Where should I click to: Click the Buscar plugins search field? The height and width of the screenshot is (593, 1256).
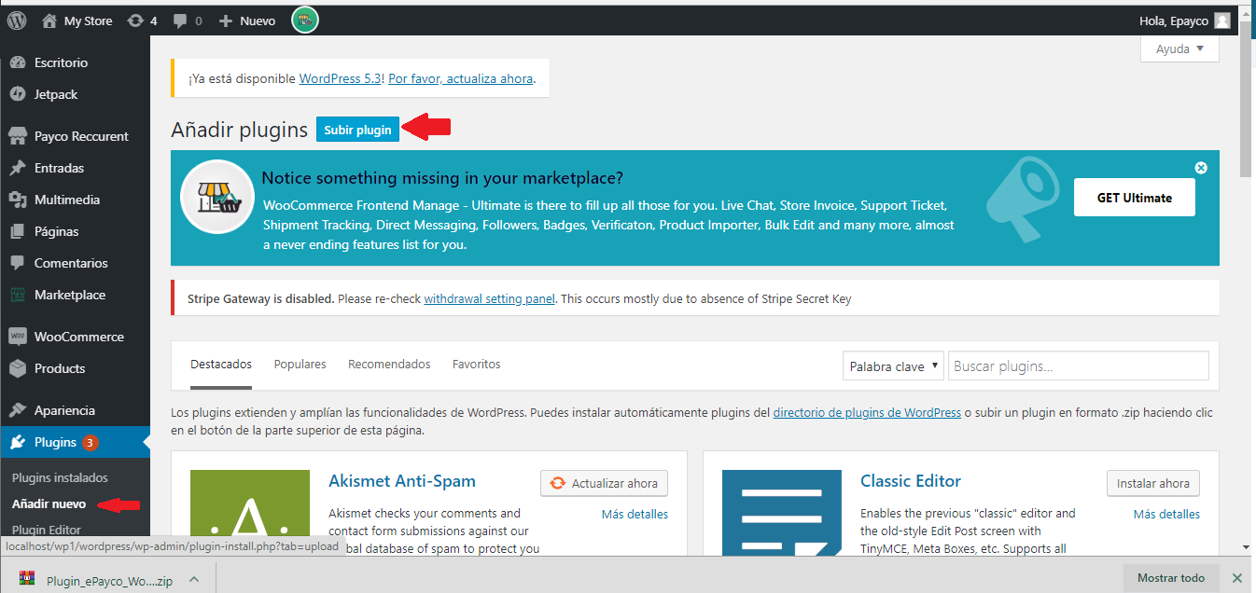(x=1079, y=366)
